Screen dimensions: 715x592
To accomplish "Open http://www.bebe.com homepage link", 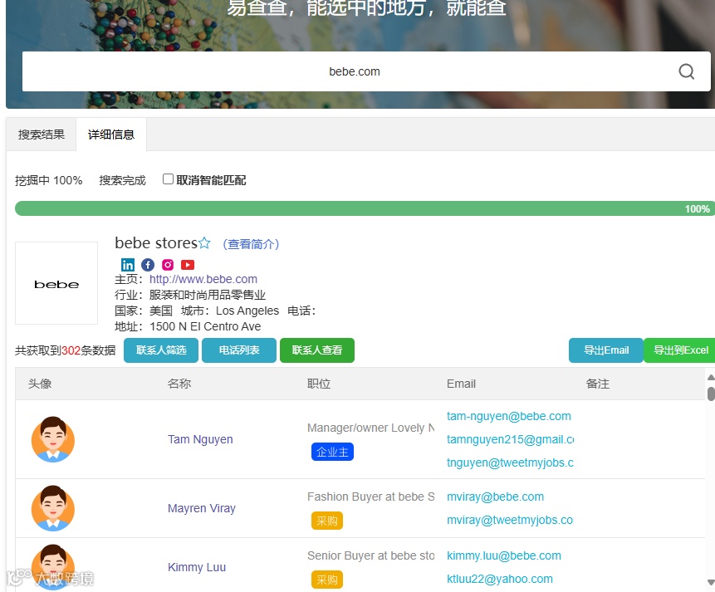I will click(203, 279).
